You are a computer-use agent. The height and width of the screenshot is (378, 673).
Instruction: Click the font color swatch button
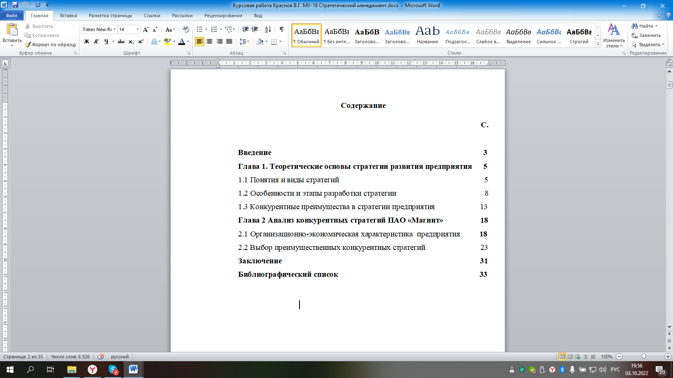tap(182, 42)
